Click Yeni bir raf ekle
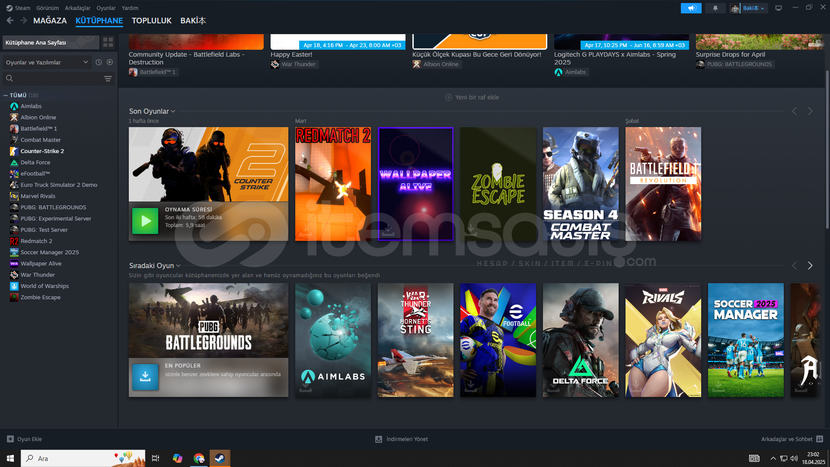This screenshot has width=830, height=467. pyautogui.click(x=472, y=97)
